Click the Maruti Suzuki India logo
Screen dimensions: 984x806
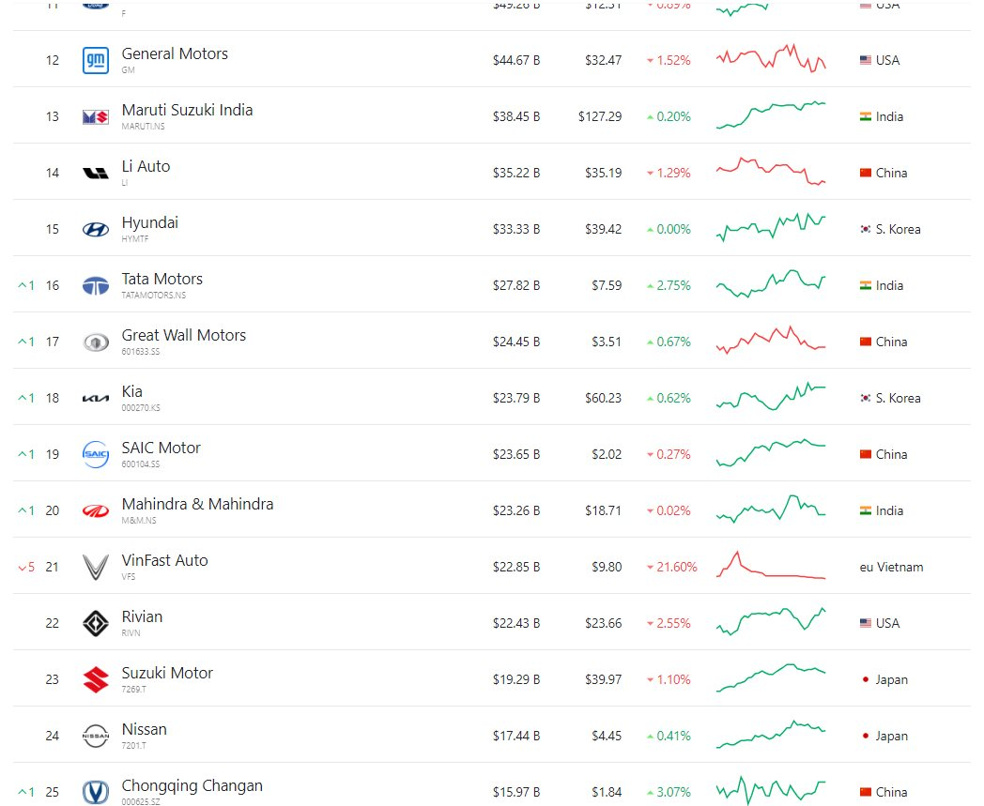point(96,116)
